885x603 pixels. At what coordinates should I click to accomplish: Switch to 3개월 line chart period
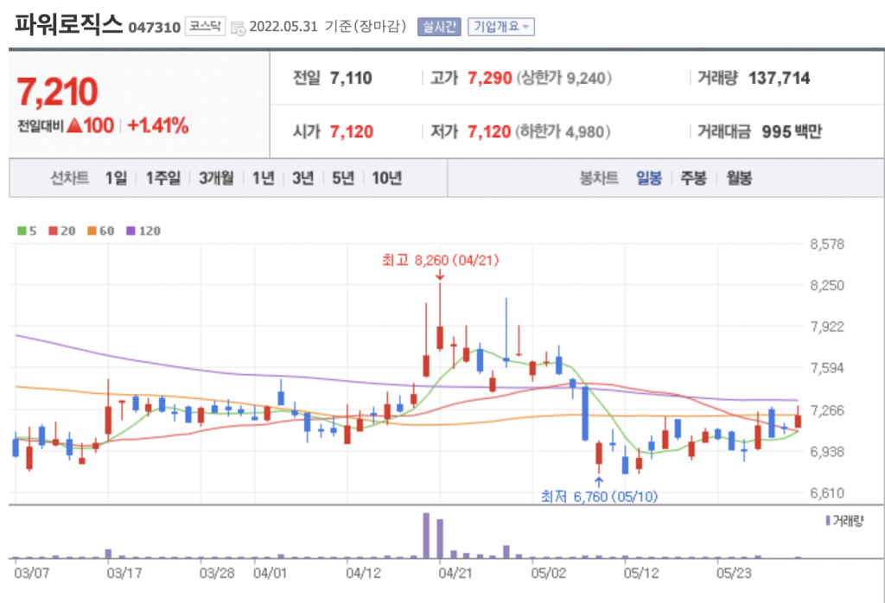pos(215,179)
